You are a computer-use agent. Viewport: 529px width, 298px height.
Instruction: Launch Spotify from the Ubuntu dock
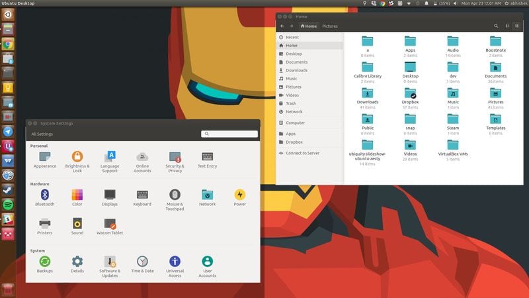8,205
